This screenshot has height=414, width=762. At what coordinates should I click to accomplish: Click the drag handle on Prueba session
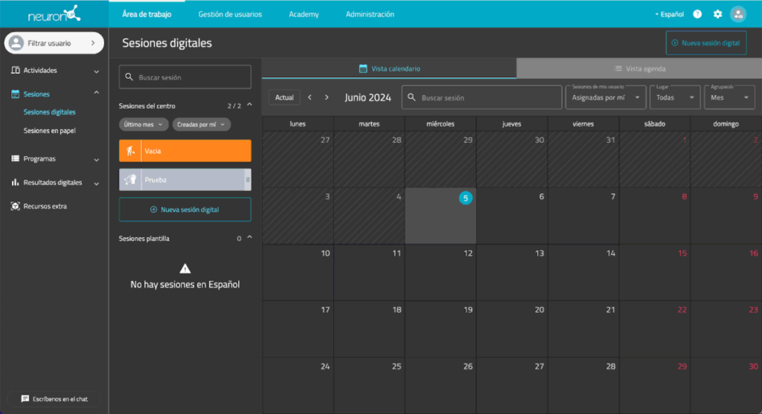(248, 180)
